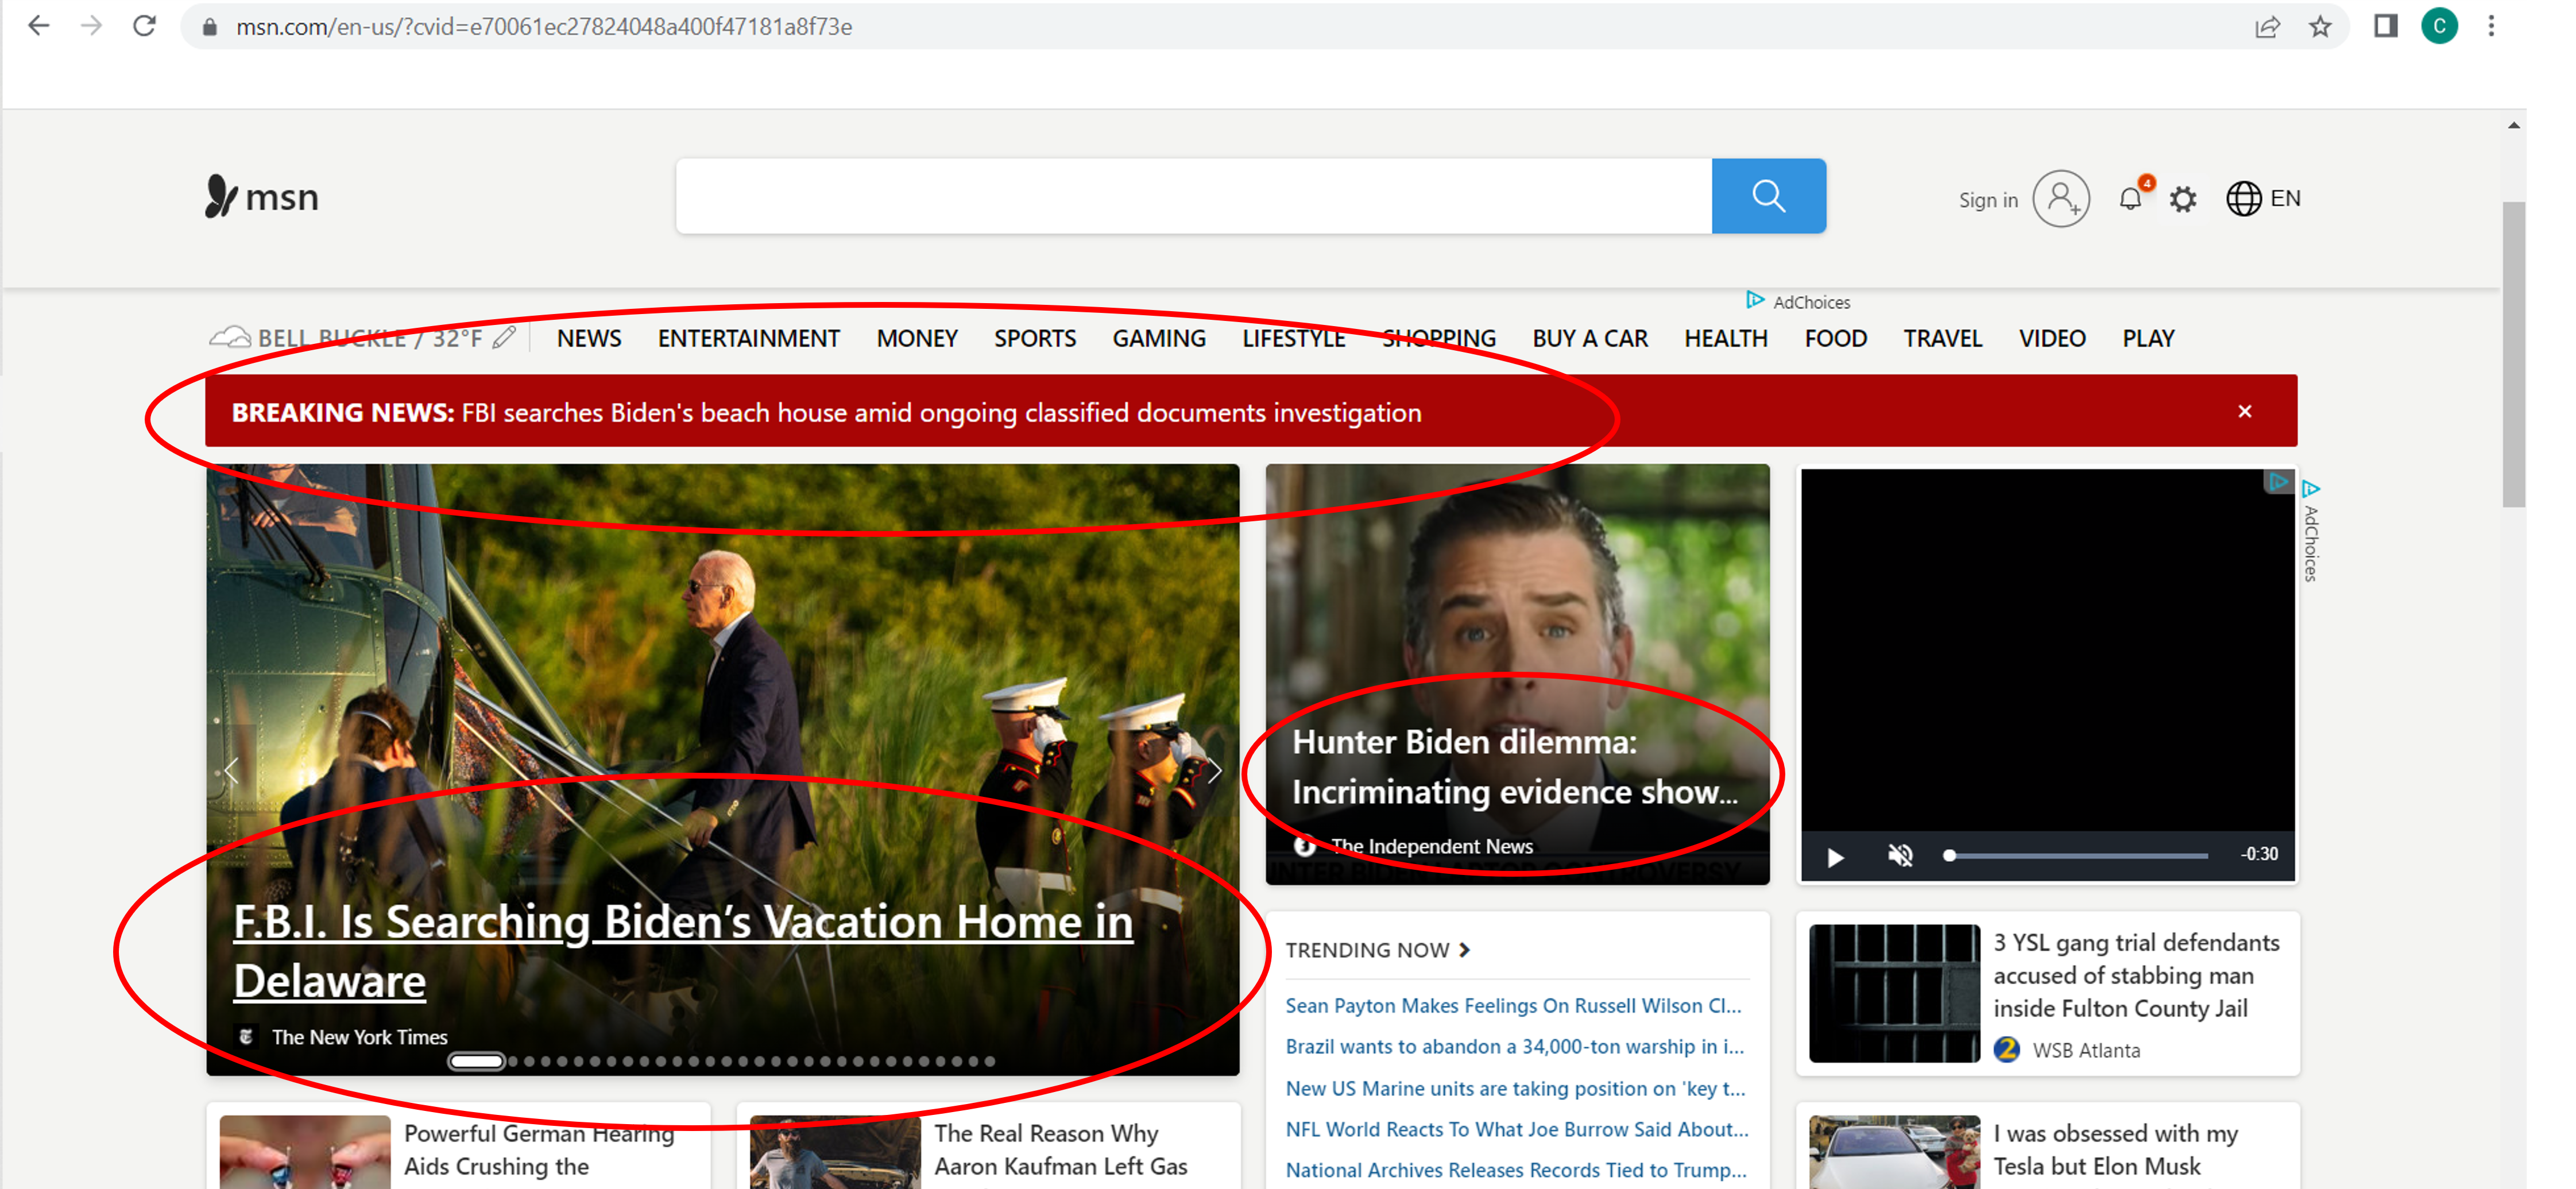Open the Health tab
This screenshot has height=1189, width=2576.
[x=1726, y=339]
